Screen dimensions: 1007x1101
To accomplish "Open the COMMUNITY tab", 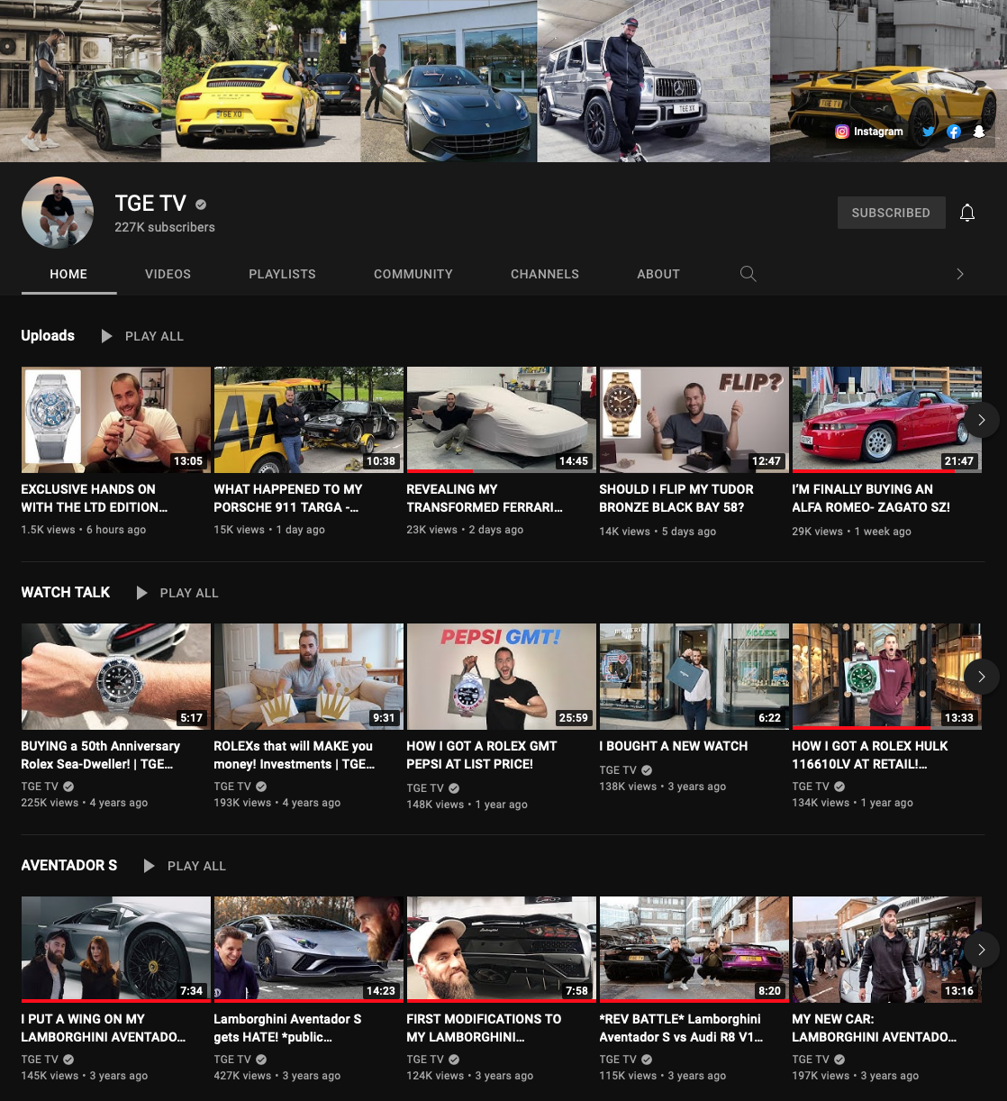I will coord(413,274).
